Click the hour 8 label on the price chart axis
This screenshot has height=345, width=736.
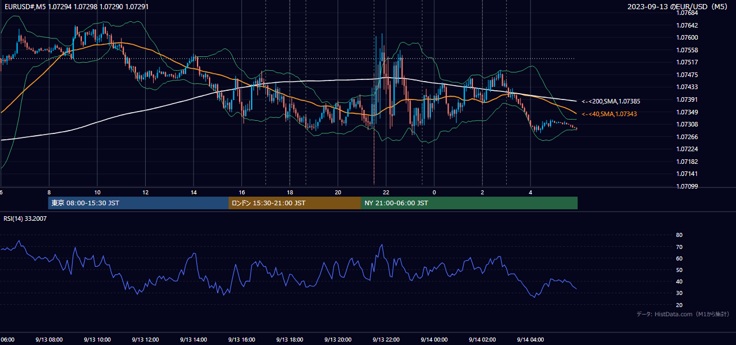click(49, 192)
